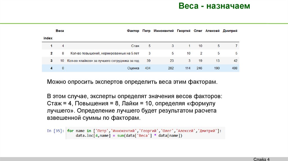Click the "Петр" column header
Viewport: 288px width, 161px height.
(146, 31)
